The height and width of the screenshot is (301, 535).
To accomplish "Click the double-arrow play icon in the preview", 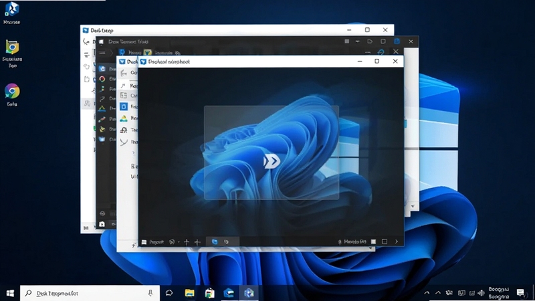I will pyautogui.click(x=272, y=161).
